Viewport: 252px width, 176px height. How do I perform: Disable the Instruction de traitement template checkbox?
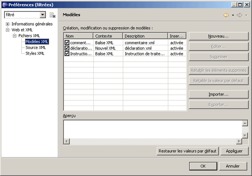click(67, 54)
